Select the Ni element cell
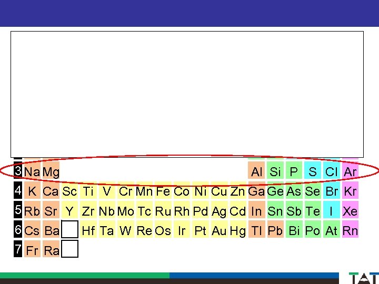Image resolution: width=379 pixels, height=284 pixels. (x=201, y=190)
